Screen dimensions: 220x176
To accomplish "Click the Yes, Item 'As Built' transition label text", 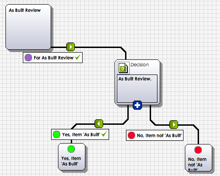I will tap(81, 134).
